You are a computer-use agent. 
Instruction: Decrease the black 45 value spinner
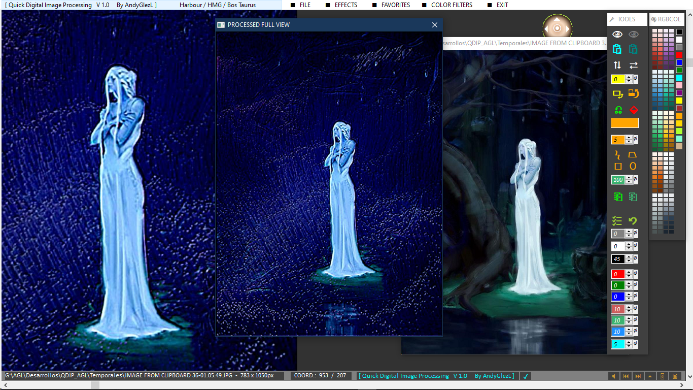coord(629,261)
